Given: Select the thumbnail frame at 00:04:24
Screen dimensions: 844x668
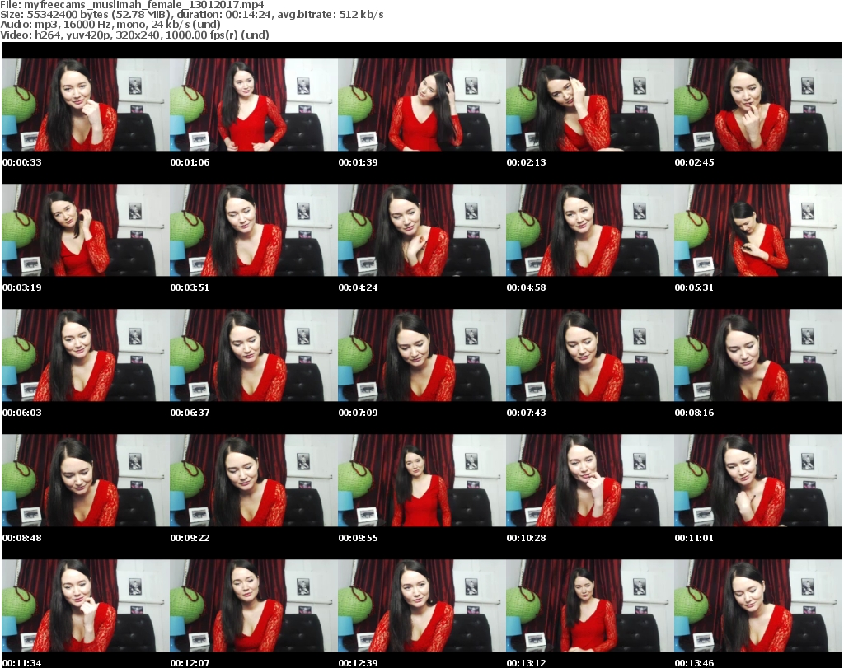Looking at the screenshot, I should (422, 230).
